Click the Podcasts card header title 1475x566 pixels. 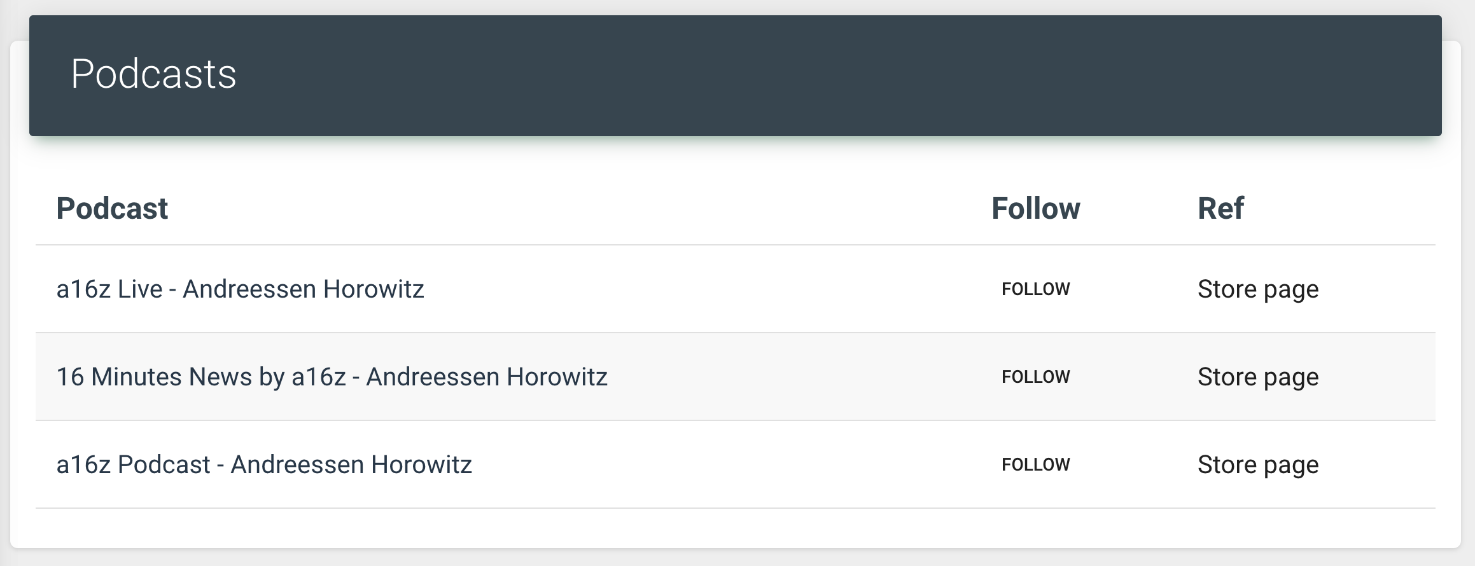153,74
